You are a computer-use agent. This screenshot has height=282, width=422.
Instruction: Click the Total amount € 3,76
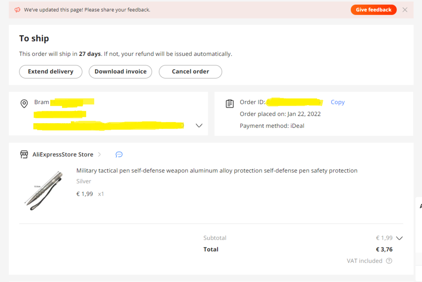(x=384, y=249)
